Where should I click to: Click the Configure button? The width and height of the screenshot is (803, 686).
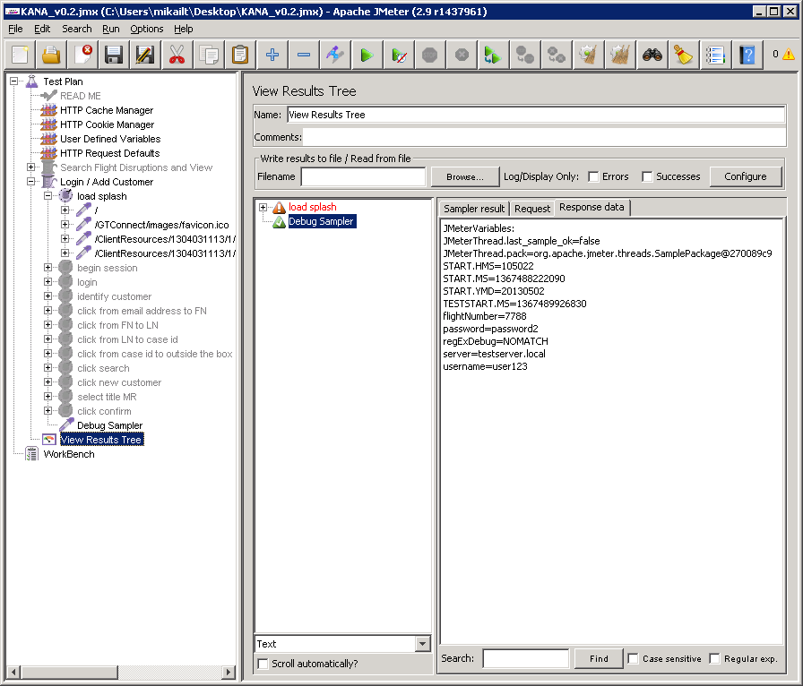click(745, 176)
